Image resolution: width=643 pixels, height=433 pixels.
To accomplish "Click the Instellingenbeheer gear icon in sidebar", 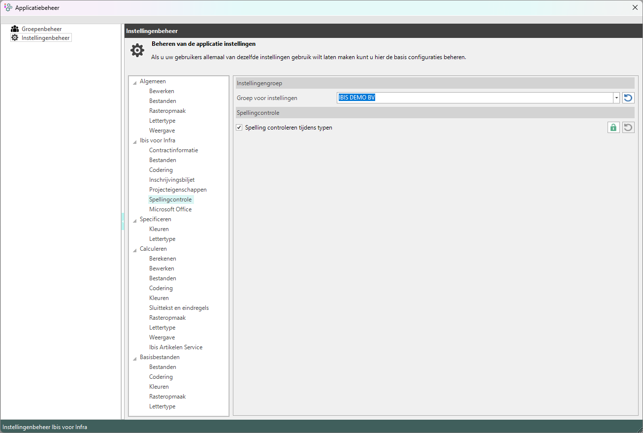I will pos(15,37).
